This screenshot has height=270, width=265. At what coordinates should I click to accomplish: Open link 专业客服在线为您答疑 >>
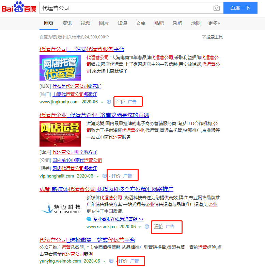tap(118, 219)
